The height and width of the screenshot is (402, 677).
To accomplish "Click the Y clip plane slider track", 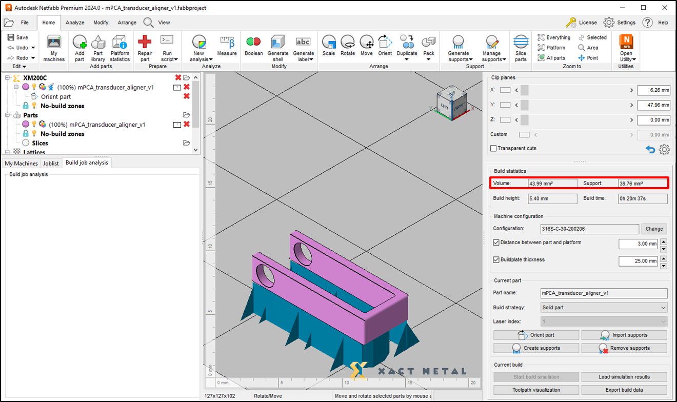I will tap(575, 105).
